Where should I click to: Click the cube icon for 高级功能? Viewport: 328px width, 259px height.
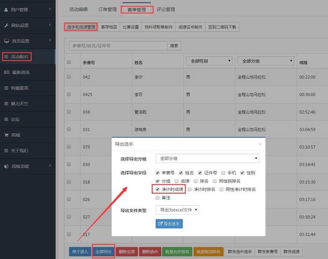[6, 167]
